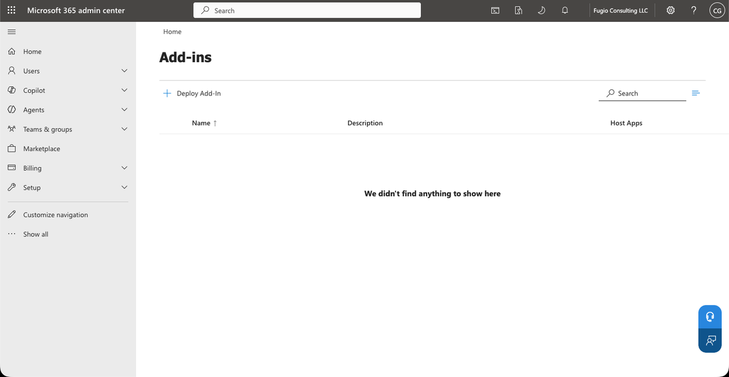Click the Host Apps column header
Viewport: 729px width, 377px height.
[x=626, y=123]
